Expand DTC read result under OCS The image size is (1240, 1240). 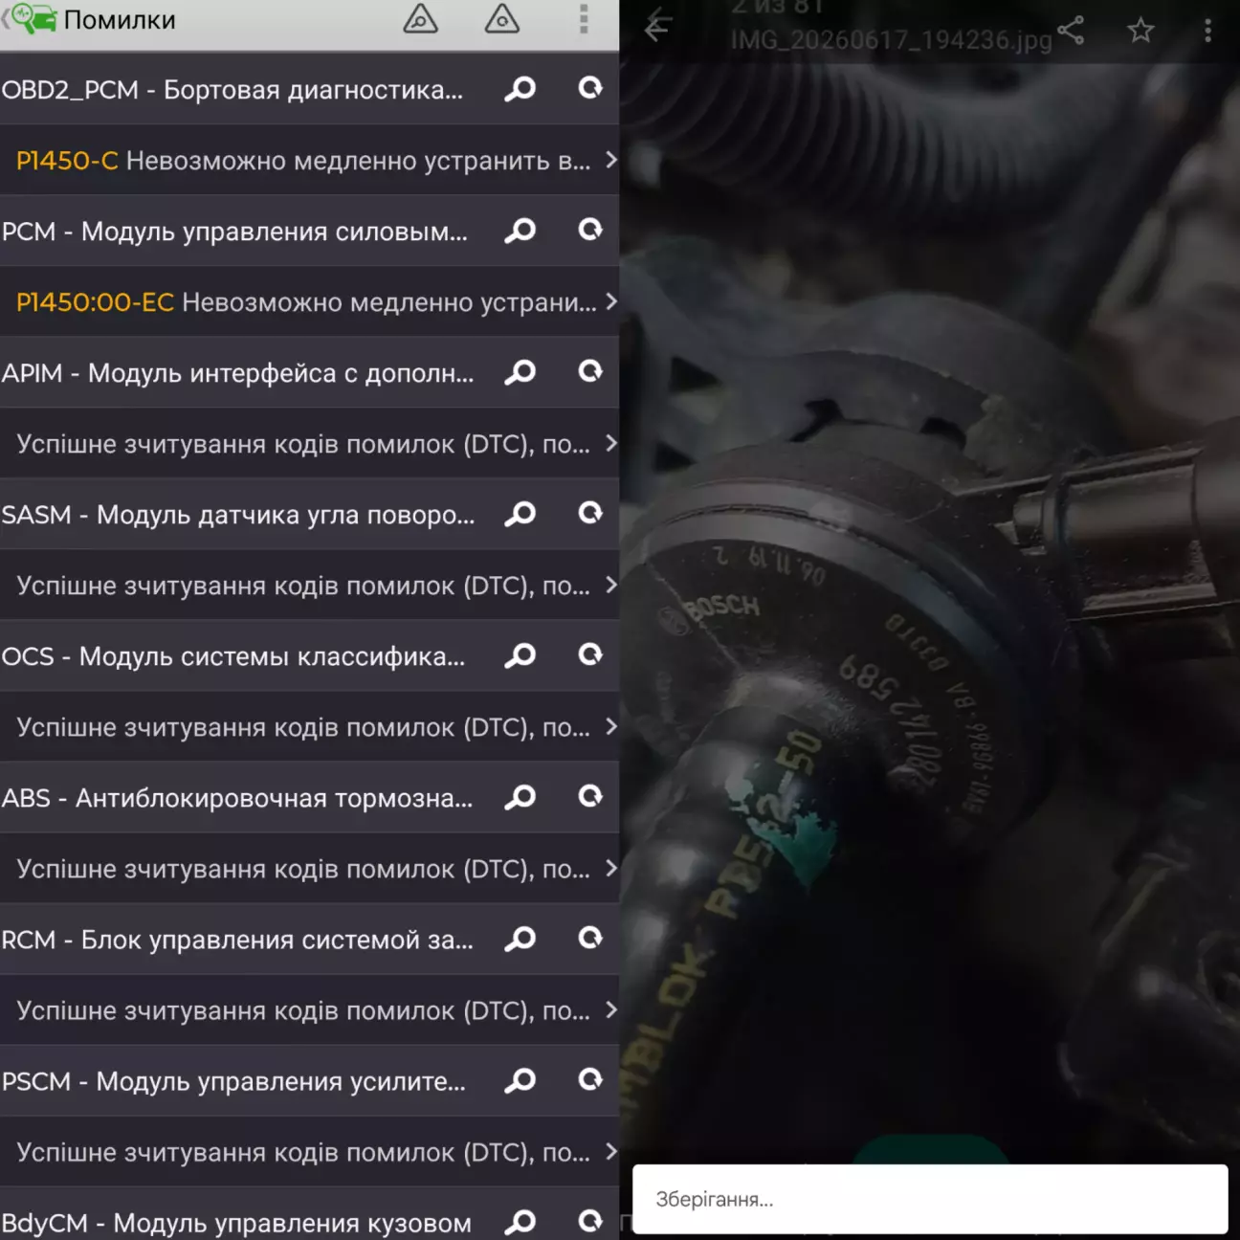point(310,726)
